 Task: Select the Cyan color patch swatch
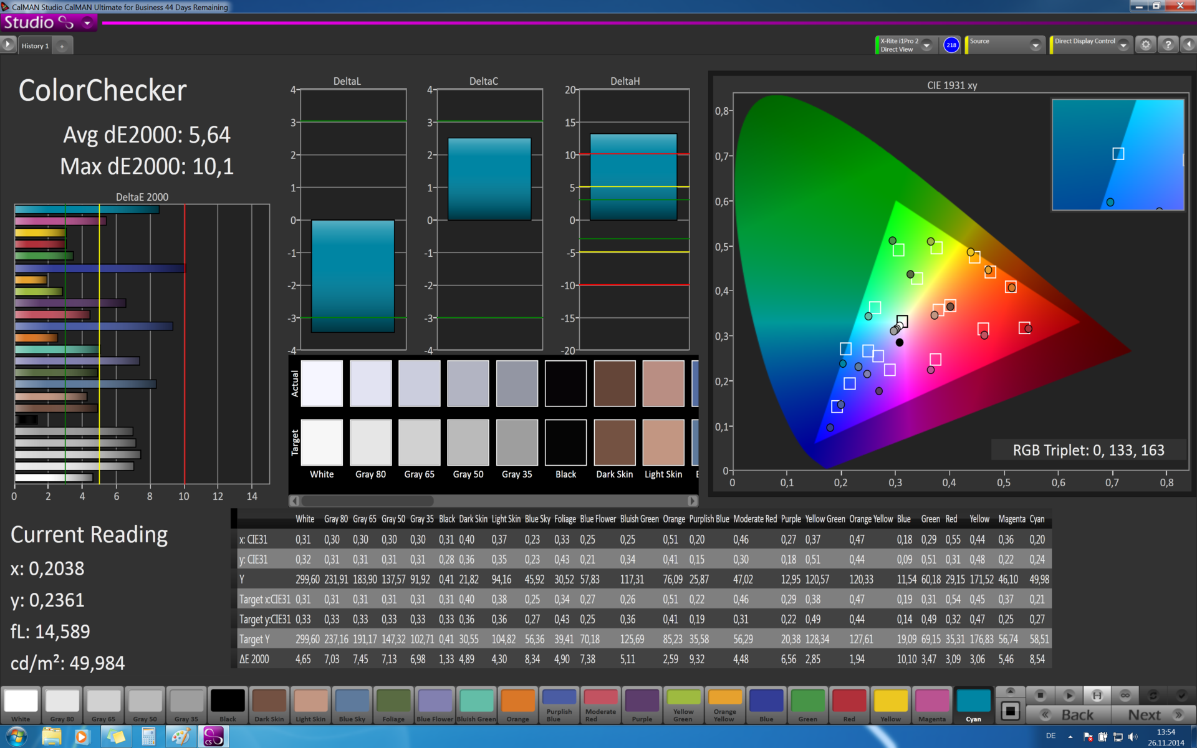coord(973,702)
